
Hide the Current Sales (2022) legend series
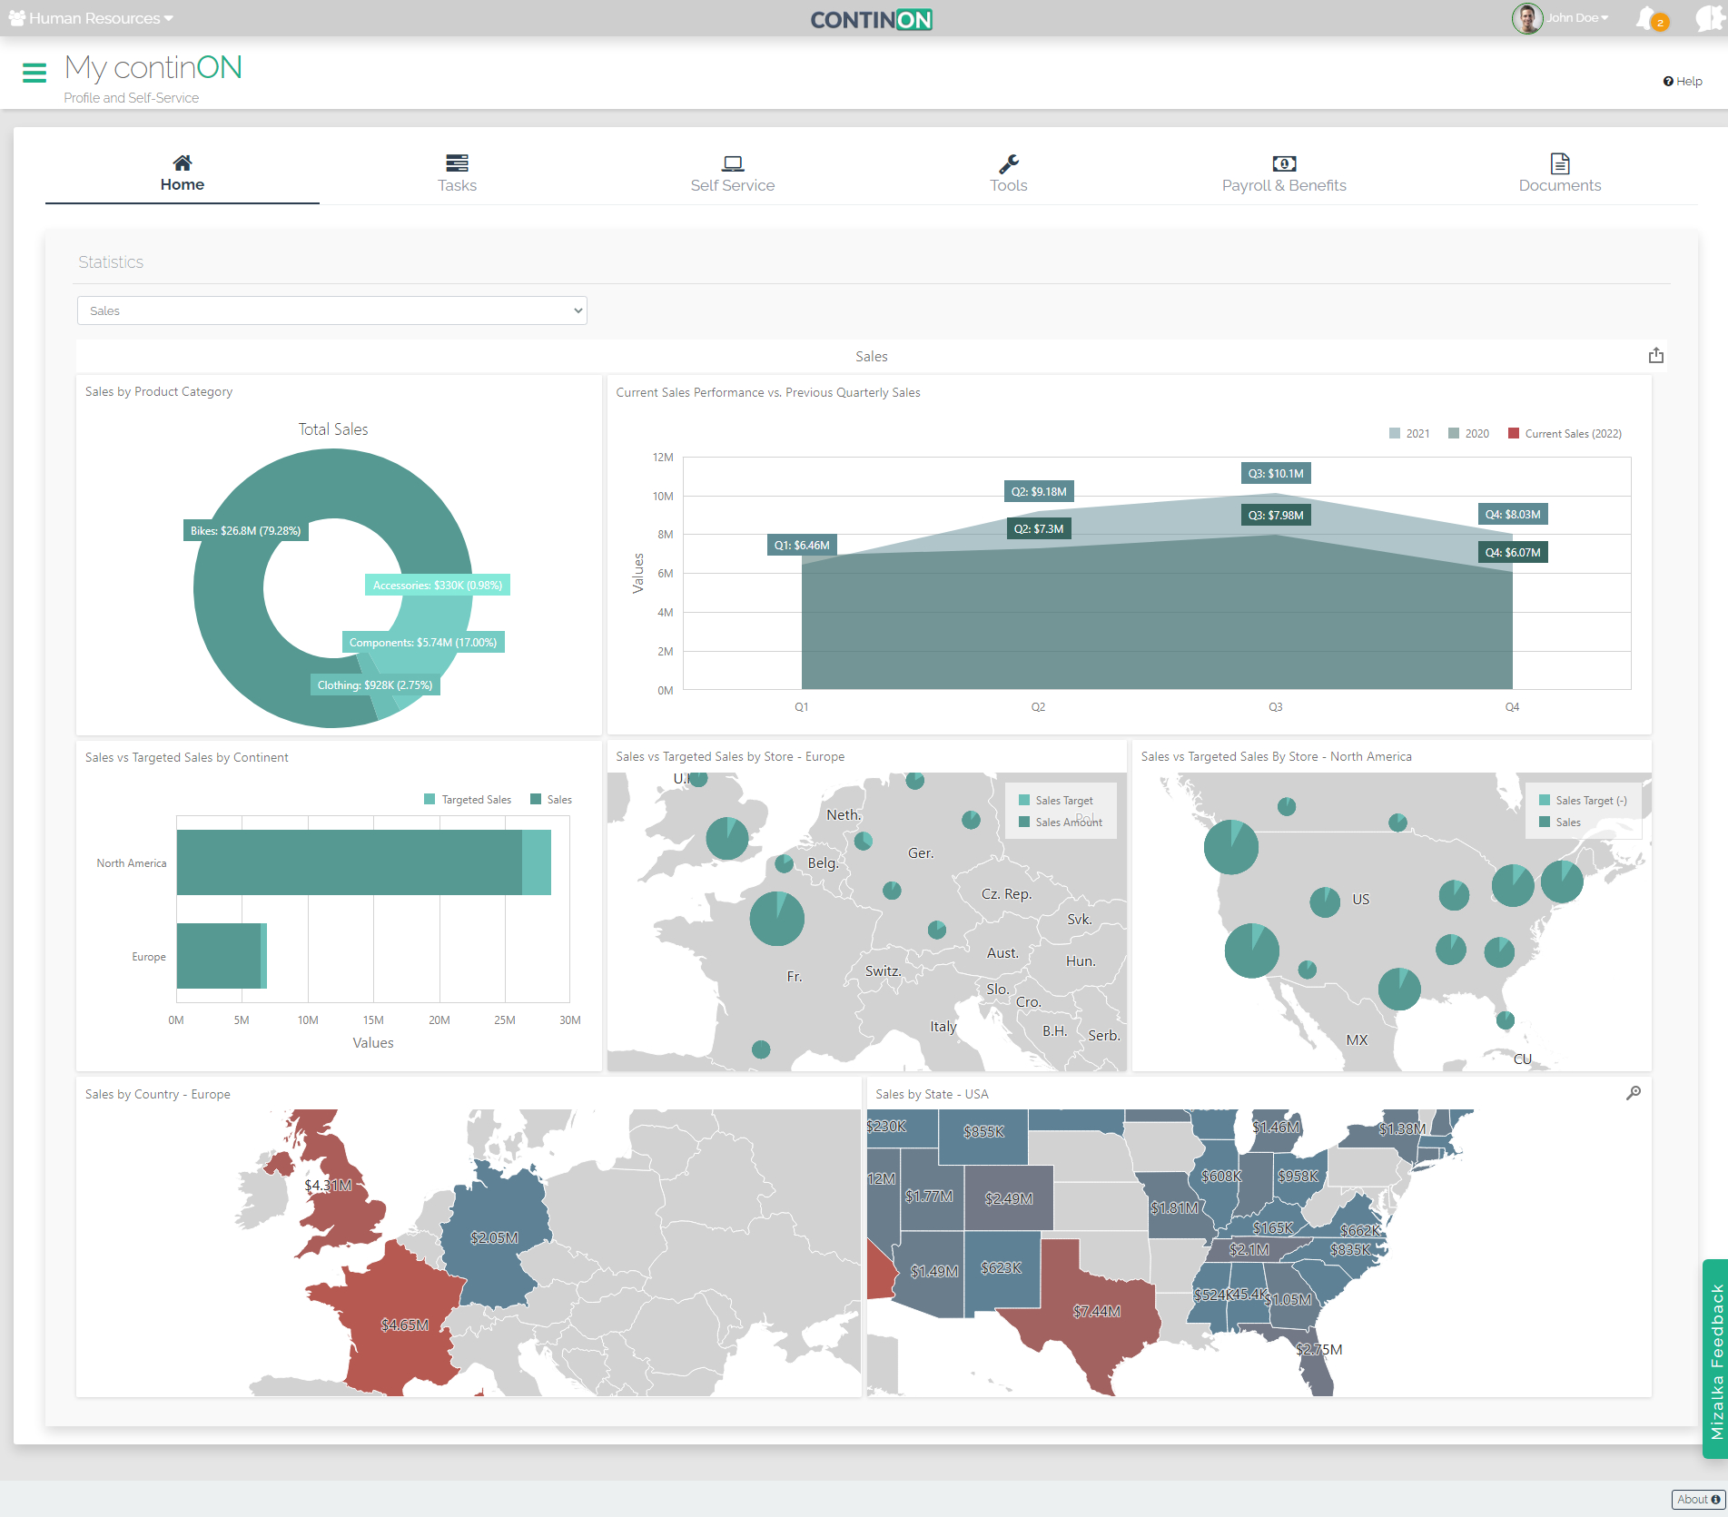[1564, 434]
